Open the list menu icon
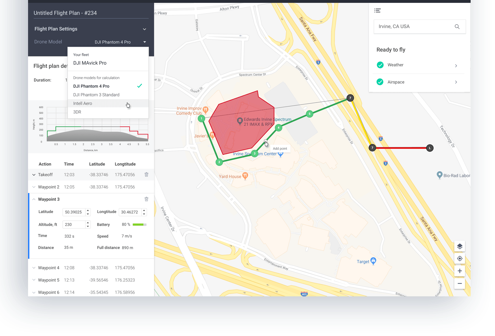Viewport: 495px width, 336px height. pyautogui.click(x=377, y=11)
